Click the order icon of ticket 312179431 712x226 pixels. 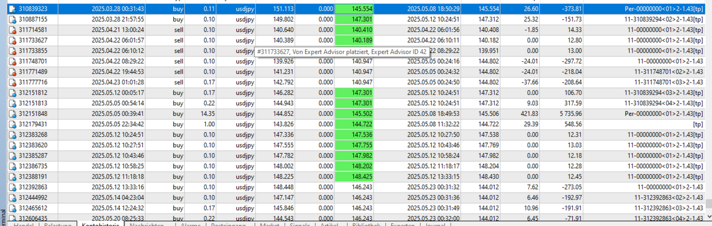(12, 125)
